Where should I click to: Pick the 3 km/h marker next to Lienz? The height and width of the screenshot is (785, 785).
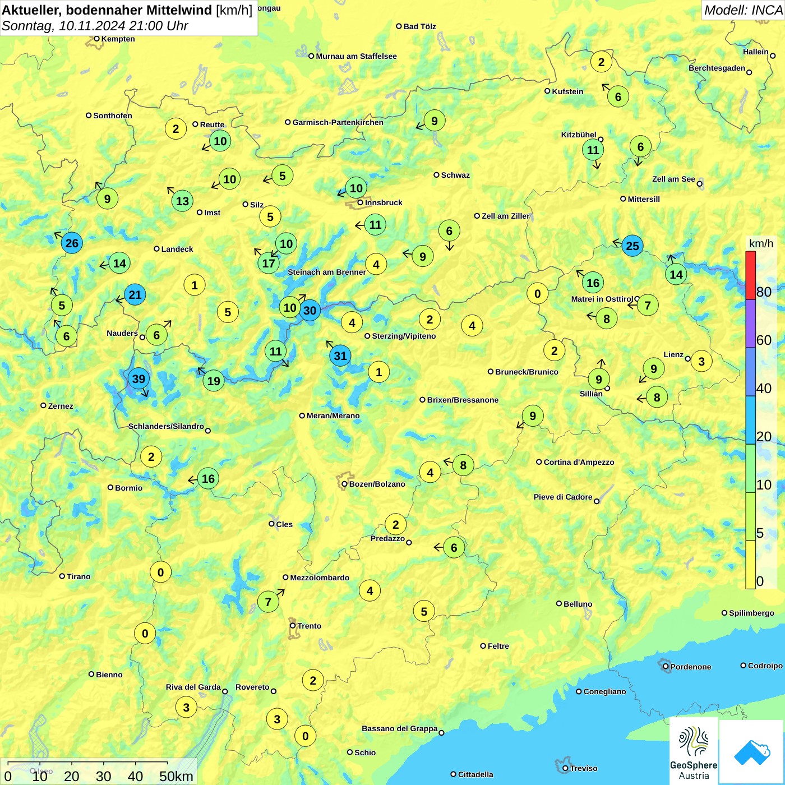(x=701, y=361)
